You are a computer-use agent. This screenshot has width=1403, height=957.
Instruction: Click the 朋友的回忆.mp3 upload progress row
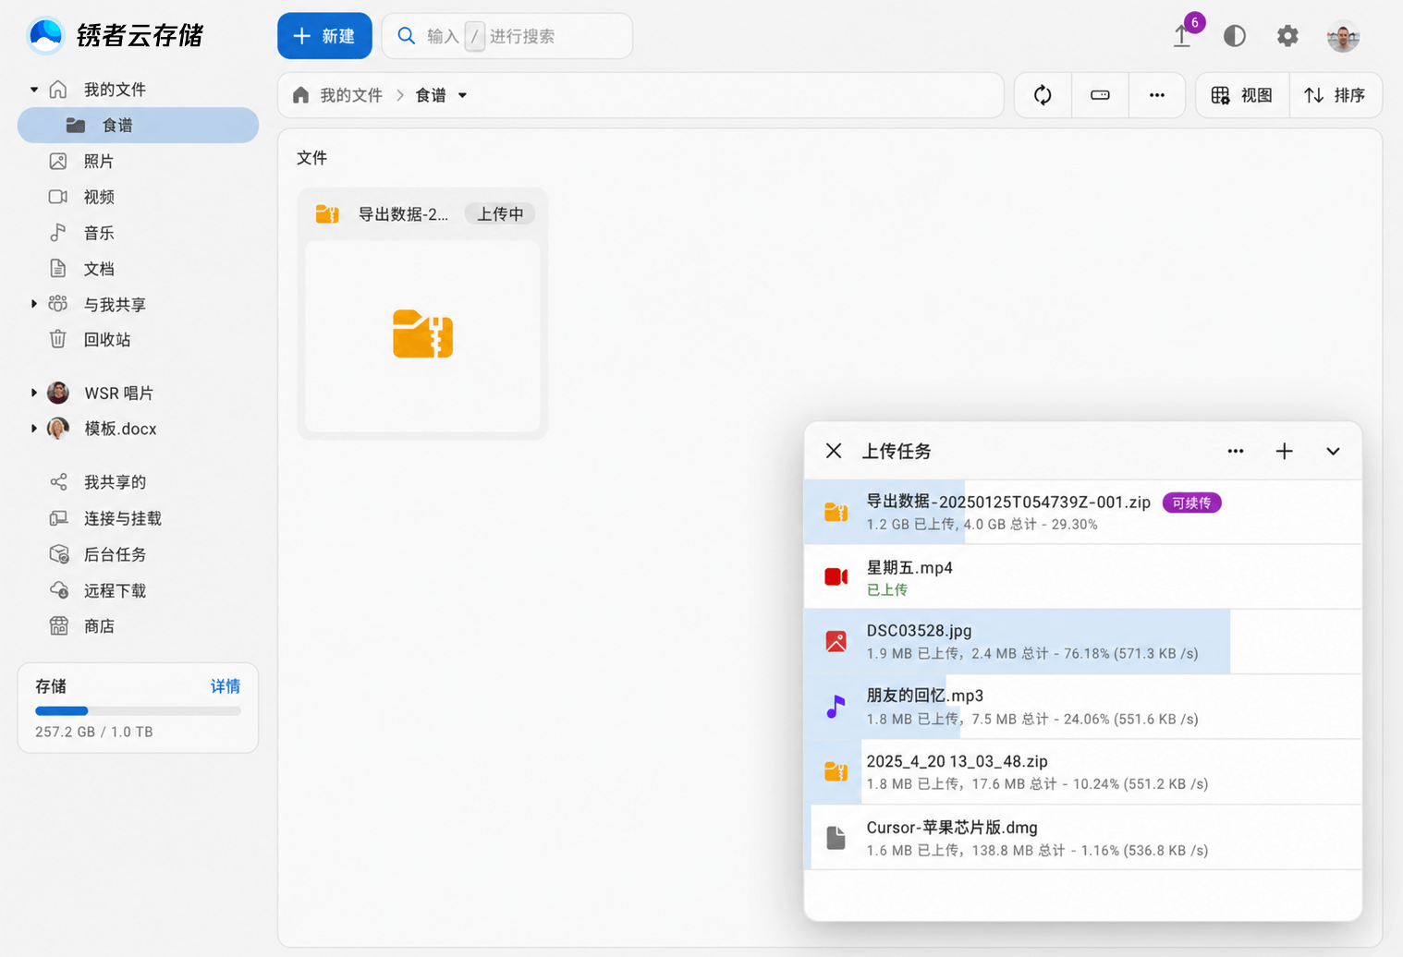pos(1082,707)
